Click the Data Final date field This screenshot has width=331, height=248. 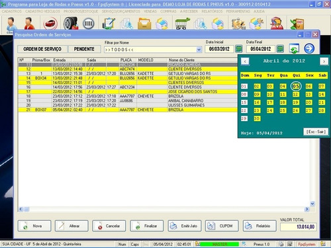[x=261, y=49]
